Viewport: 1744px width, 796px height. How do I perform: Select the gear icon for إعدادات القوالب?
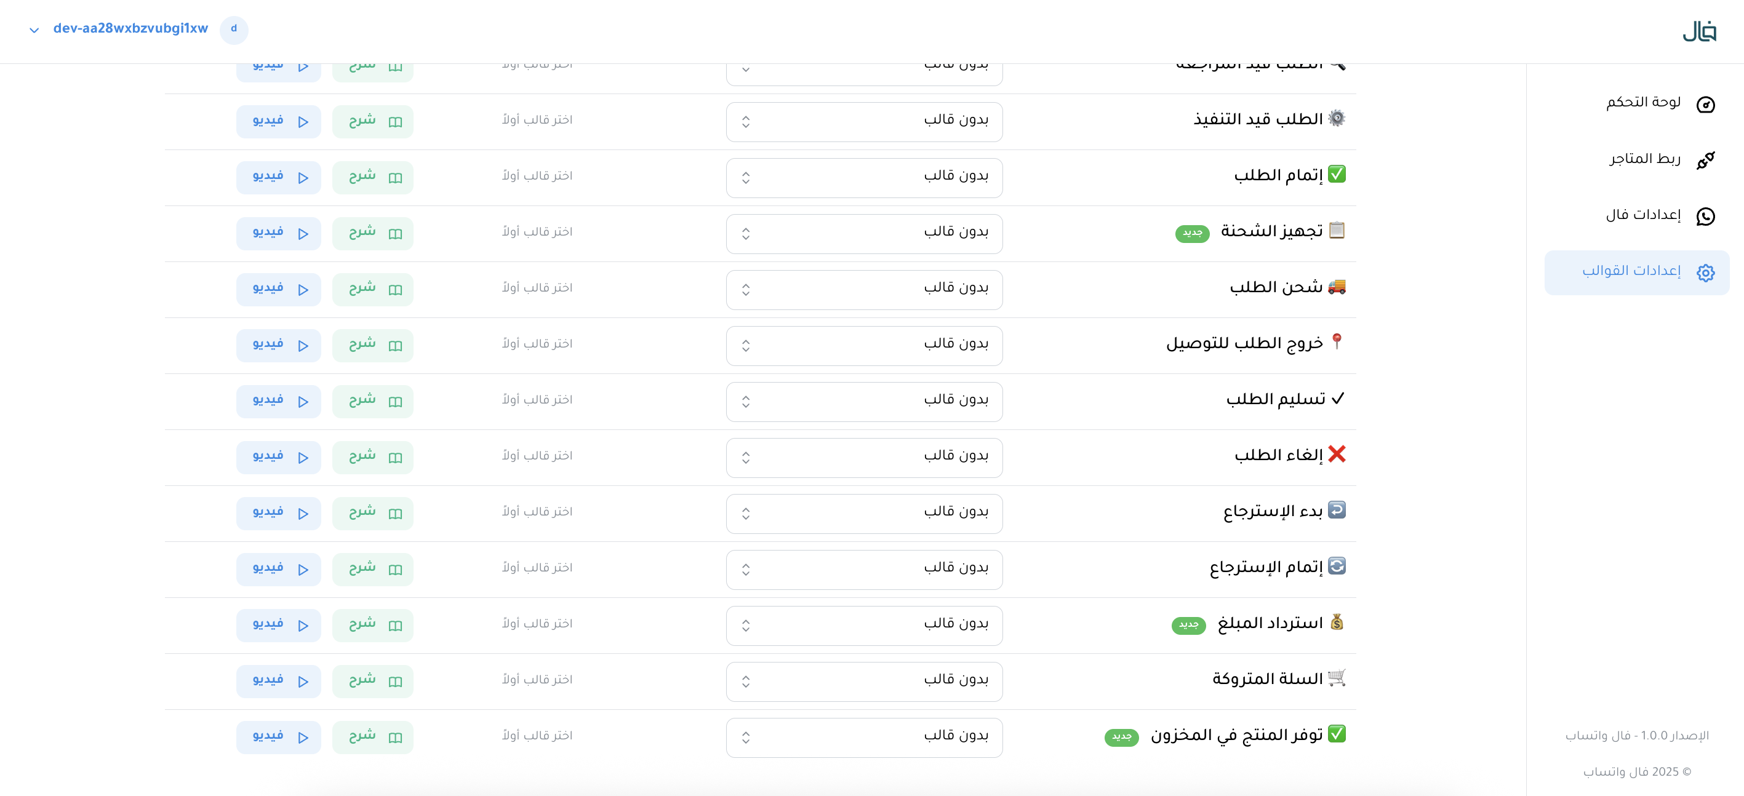pyautogui.click(x=1705, y=273)
